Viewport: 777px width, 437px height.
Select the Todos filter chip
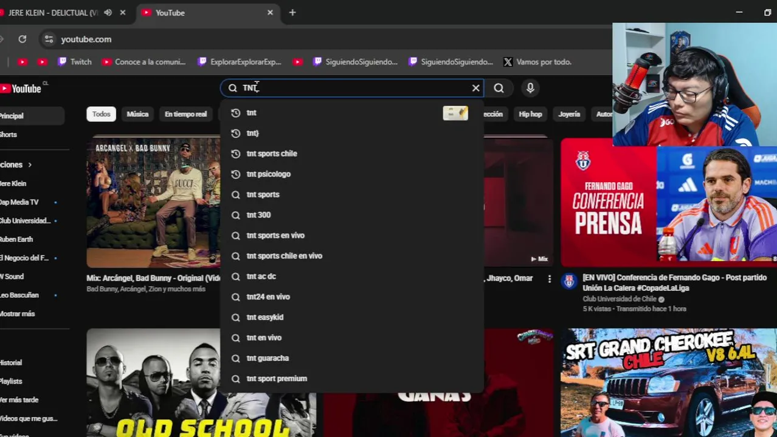(101, 114)
